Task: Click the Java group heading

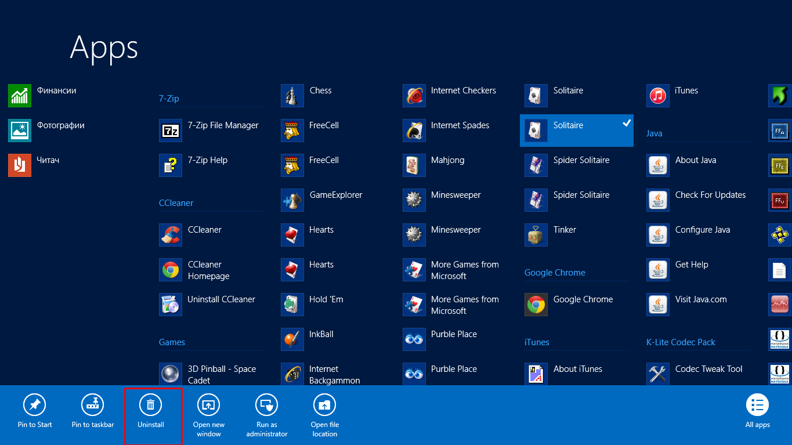Action: (x=654, y=133)
